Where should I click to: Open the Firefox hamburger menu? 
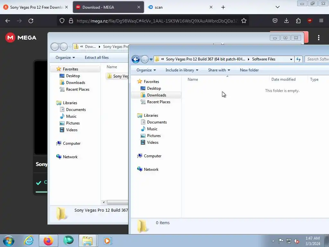(x=321, y=21)
